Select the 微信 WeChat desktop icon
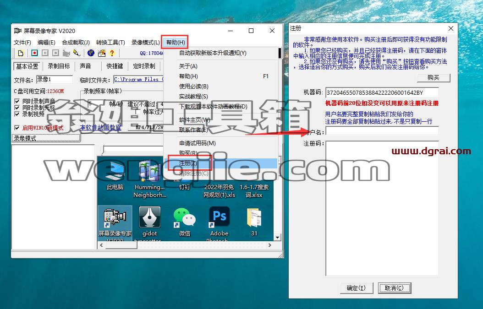 pyautogui.click(x=185, y=222)
